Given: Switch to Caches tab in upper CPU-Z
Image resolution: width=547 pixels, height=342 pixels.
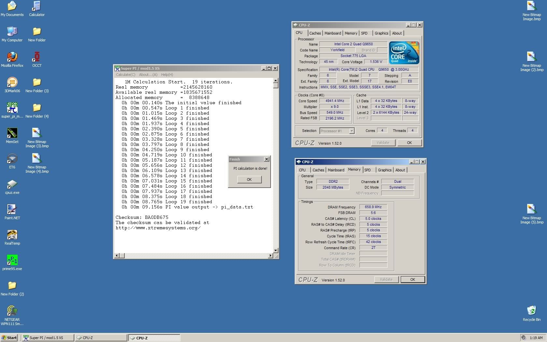Looking at the screenshot, I should [315, 33].
